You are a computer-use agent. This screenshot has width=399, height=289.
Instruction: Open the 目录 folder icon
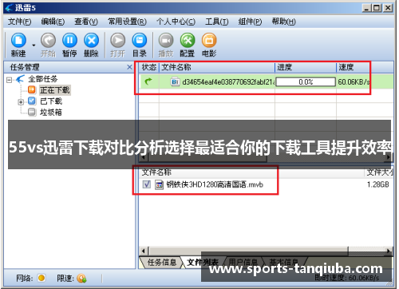click(x=140, y=41)
